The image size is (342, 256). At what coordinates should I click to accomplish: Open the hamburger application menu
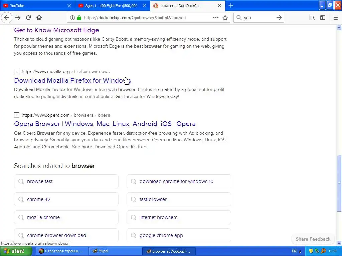pos(335,18)
